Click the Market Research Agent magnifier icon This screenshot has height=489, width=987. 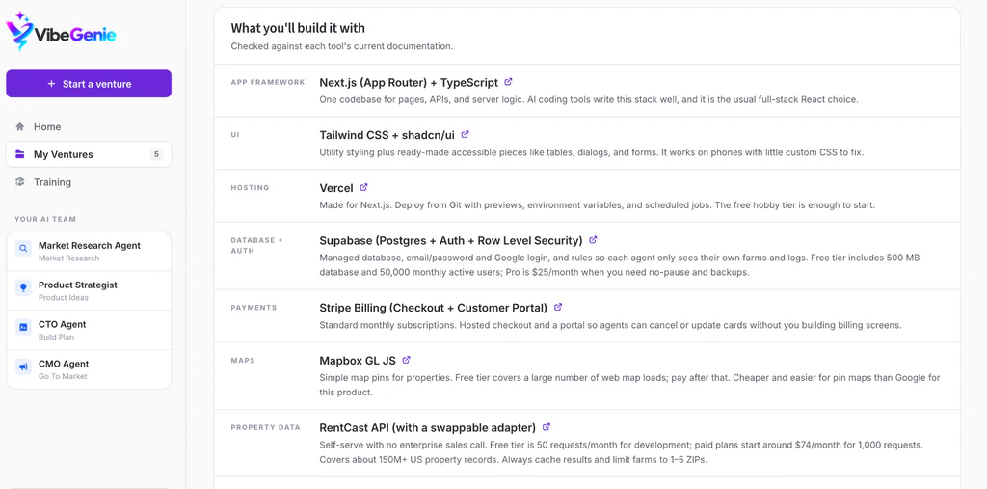click(23, 248)
